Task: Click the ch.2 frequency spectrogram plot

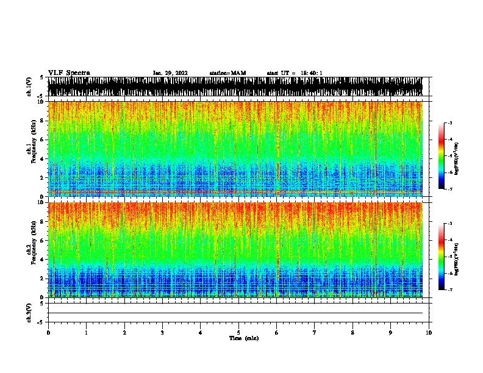Action: tap(235, 250)
